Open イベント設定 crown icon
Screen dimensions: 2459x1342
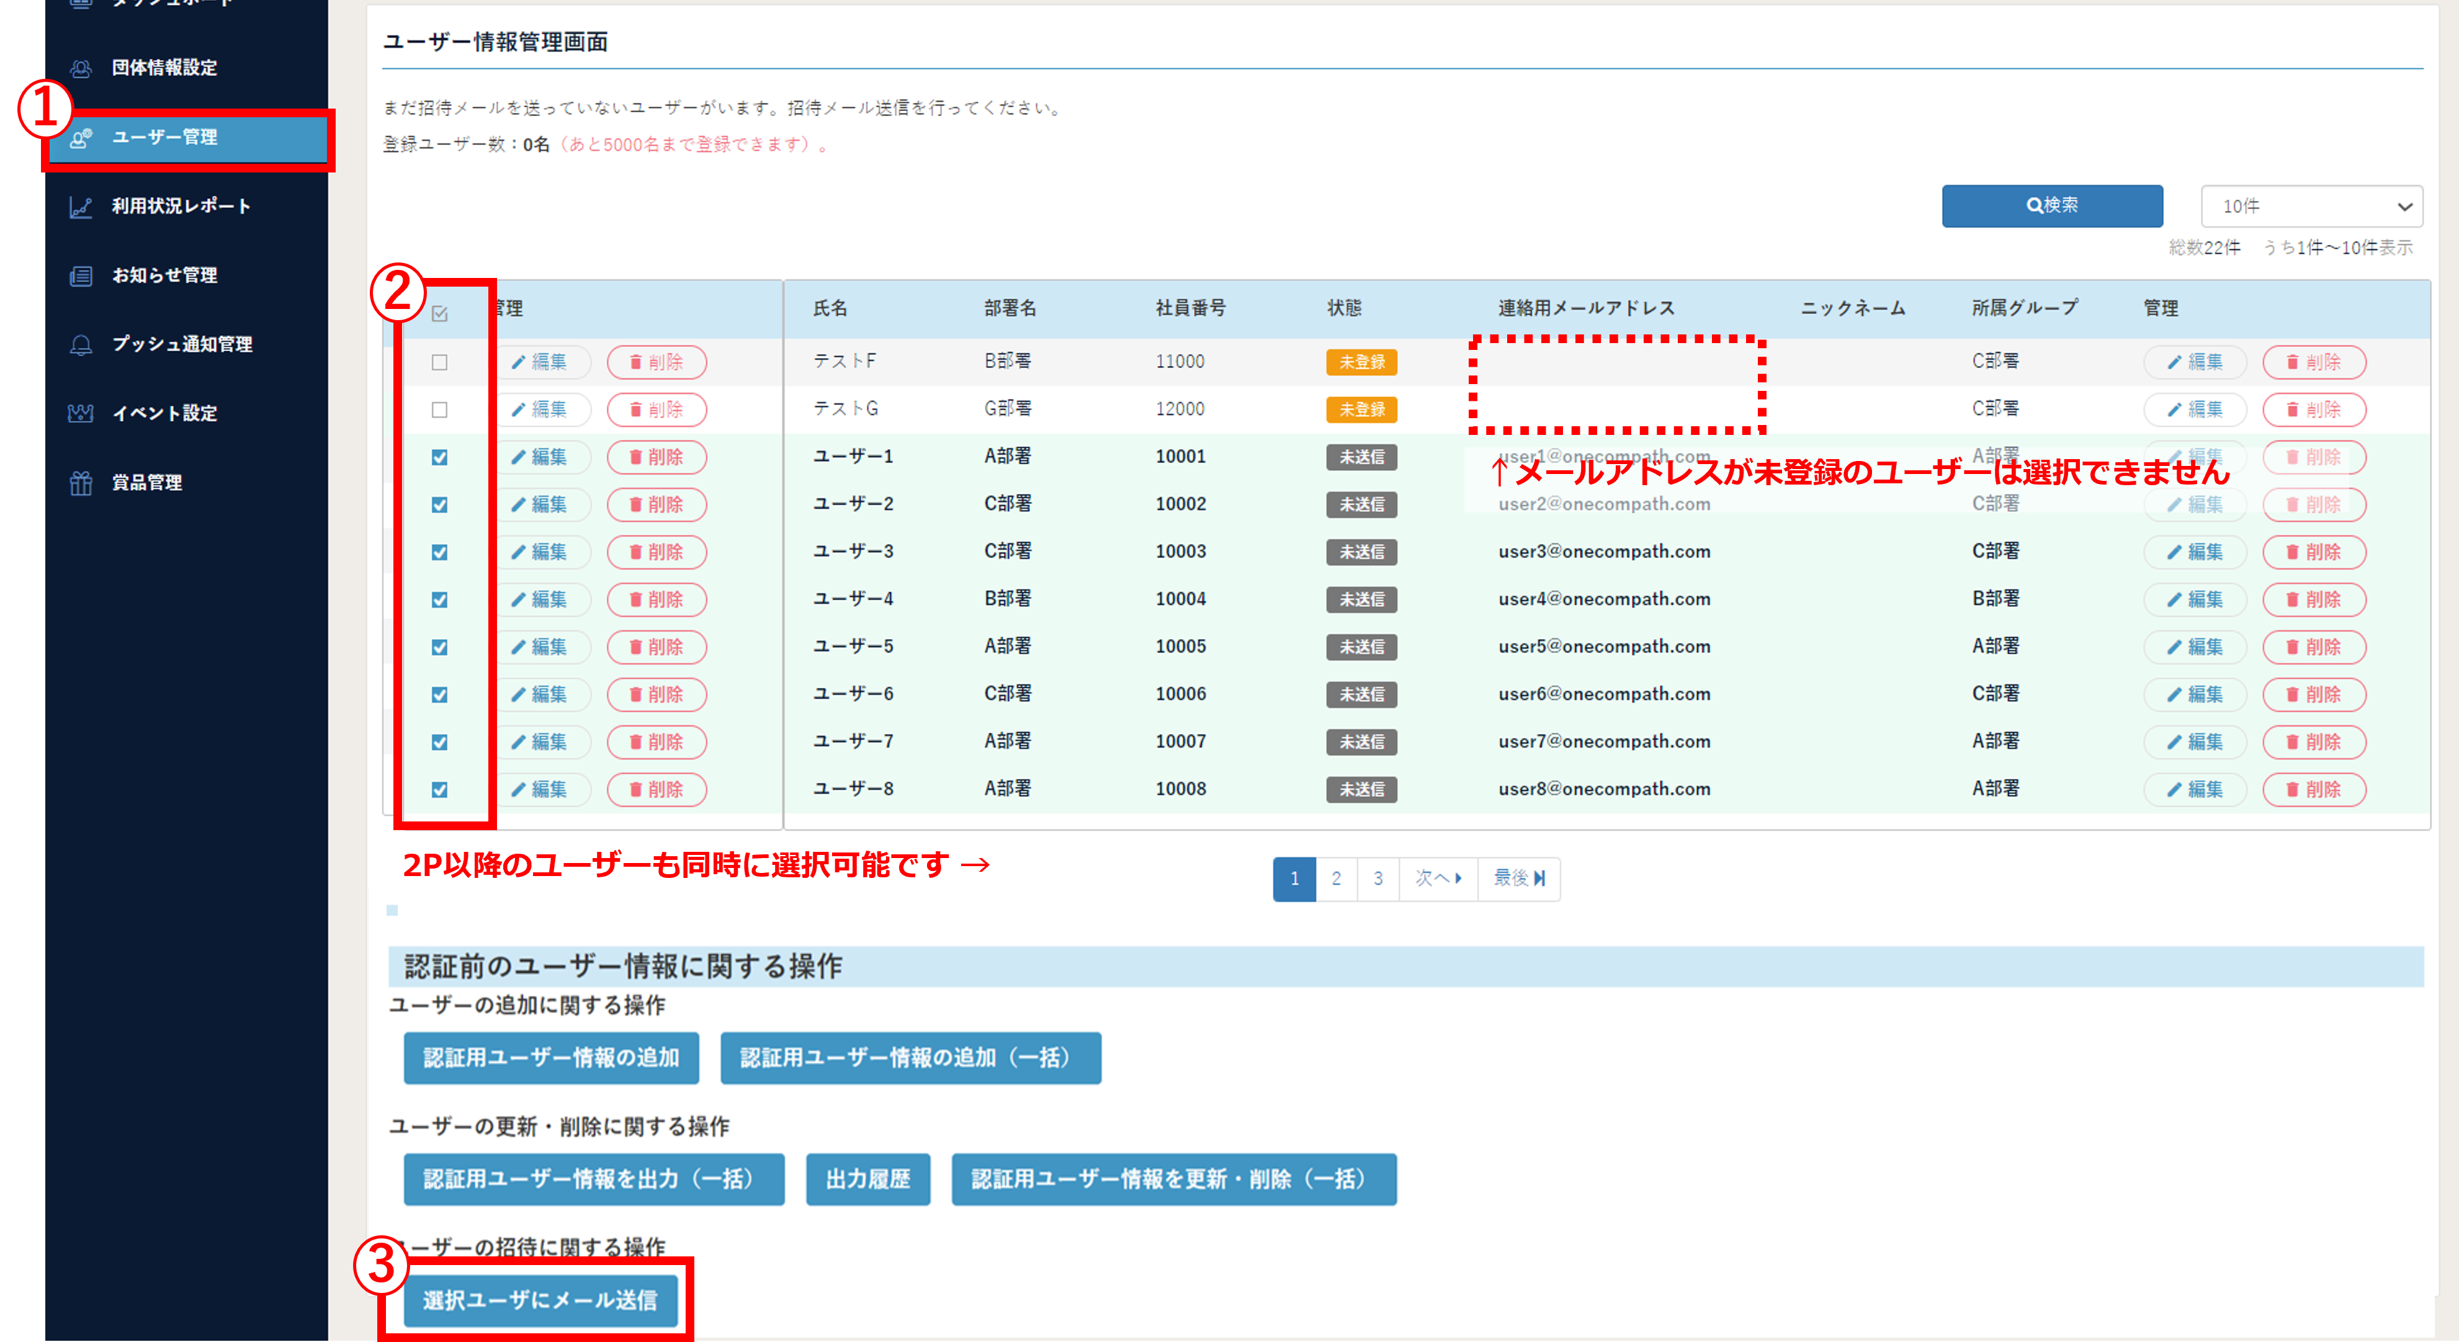click(x=81, y=413)
